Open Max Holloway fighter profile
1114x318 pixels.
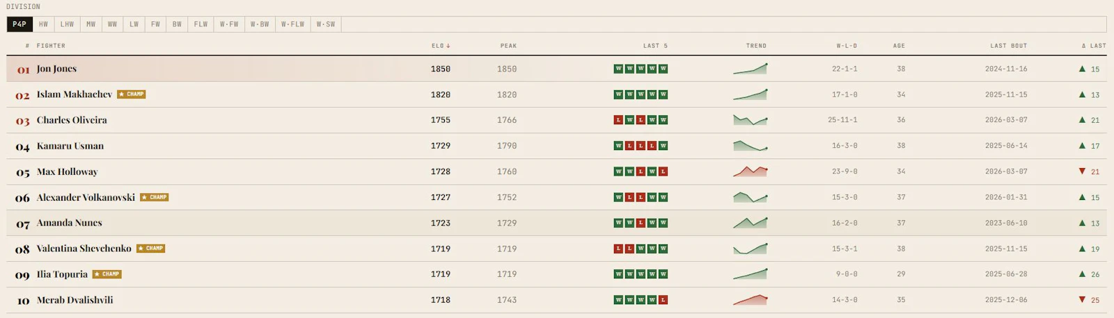click(x=67, y=171)
